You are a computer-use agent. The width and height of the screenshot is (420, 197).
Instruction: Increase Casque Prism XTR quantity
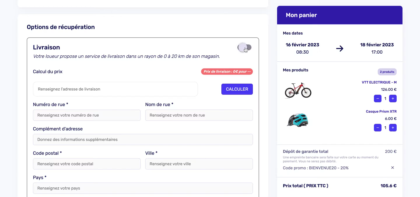point(393,128)
